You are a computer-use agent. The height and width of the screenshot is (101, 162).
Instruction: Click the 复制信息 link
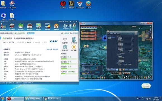point(56,49)
